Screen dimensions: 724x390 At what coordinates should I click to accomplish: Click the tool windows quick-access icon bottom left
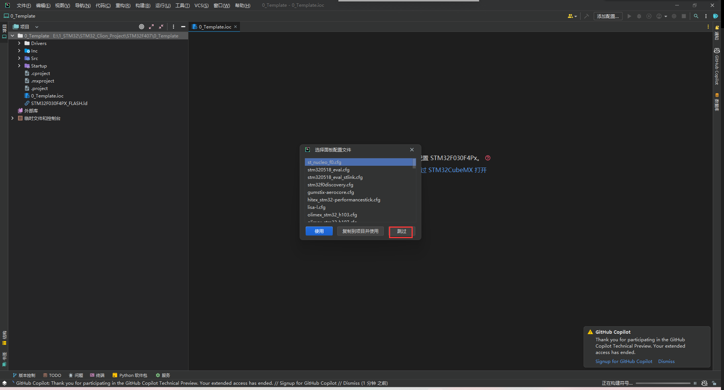point(5,383)
